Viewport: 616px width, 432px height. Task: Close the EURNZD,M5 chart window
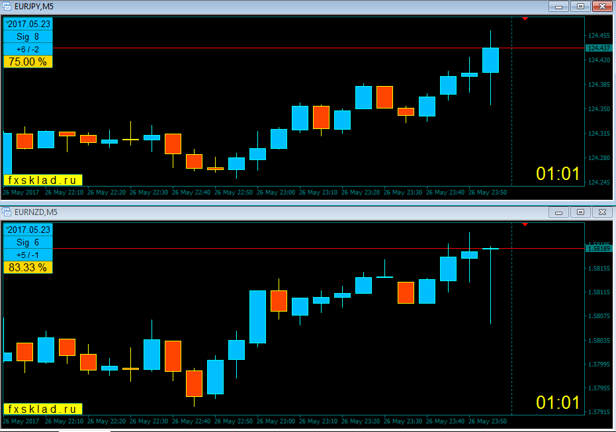[x=602, y=212]
